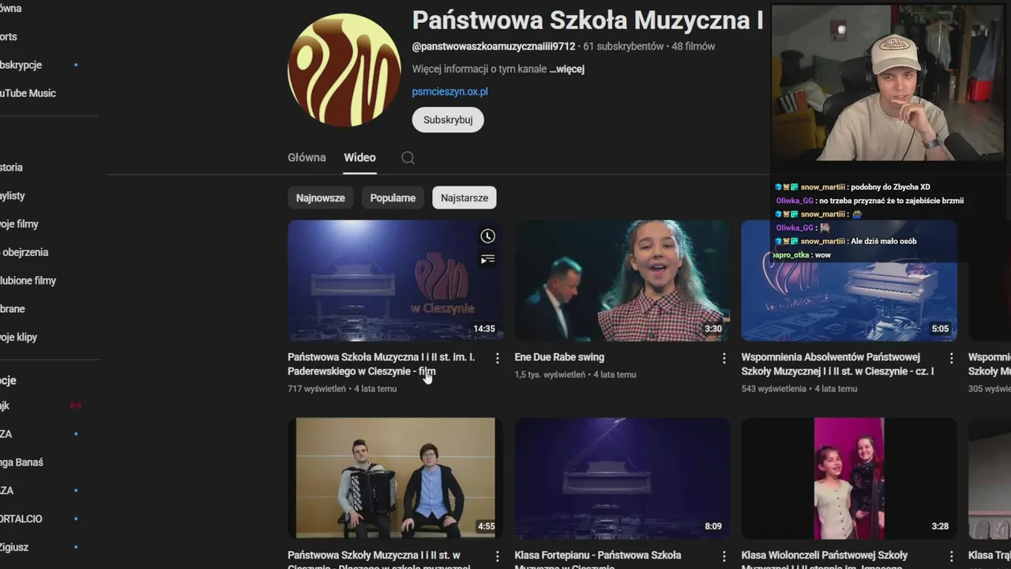This screenshot has height=569, width=1011.
Task: Play the 5:05 Wspomnienia Absolwentów thumbnail
Action: point(849,281)
